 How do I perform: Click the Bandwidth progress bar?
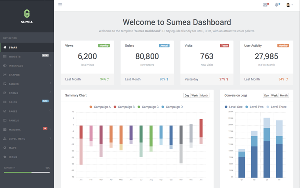pyautogui.click(x=27, y=172)
